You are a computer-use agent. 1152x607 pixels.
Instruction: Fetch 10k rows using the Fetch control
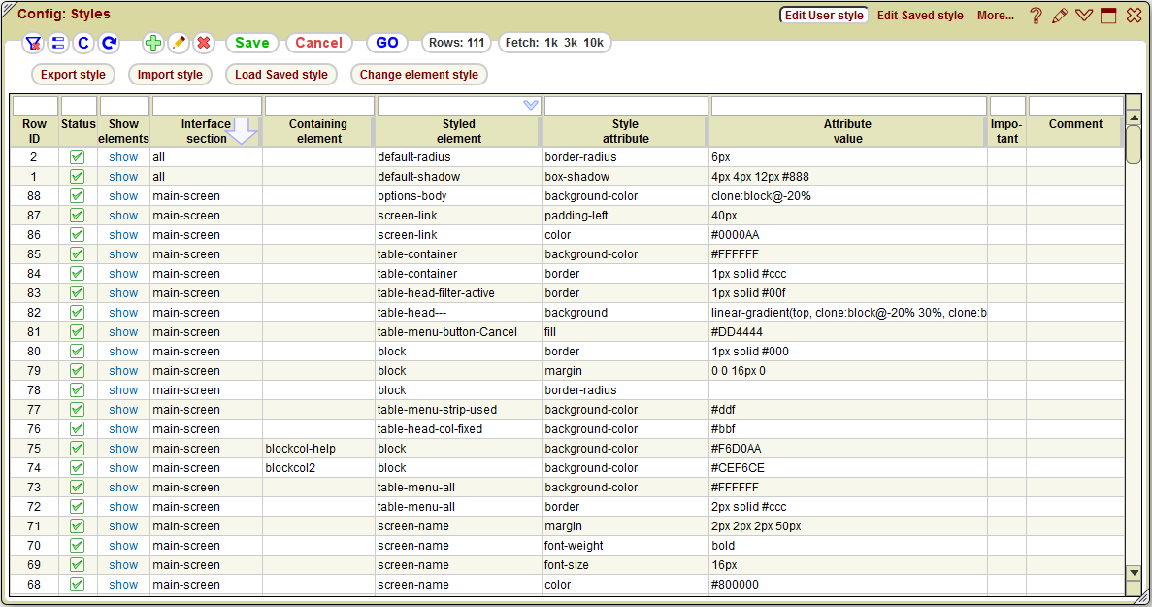coord(596,43)
